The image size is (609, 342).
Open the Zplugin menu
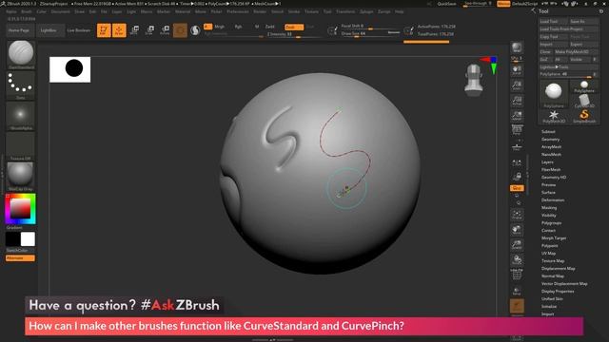[x=366, y=11]
